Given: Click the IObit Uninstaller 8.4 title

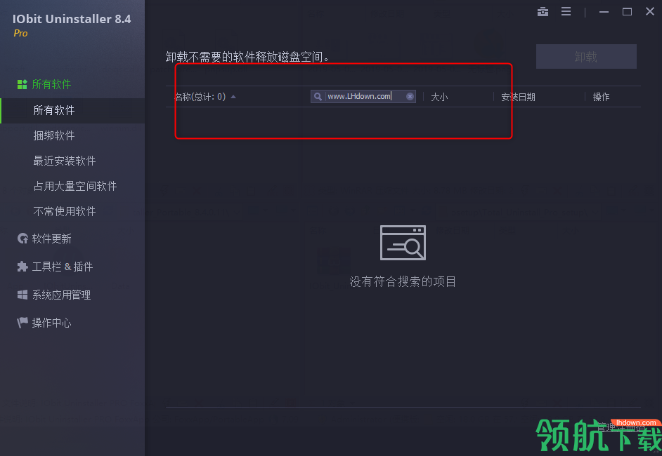Looking at the screenshot, I should pyautogui.click(x=72, y=19).
